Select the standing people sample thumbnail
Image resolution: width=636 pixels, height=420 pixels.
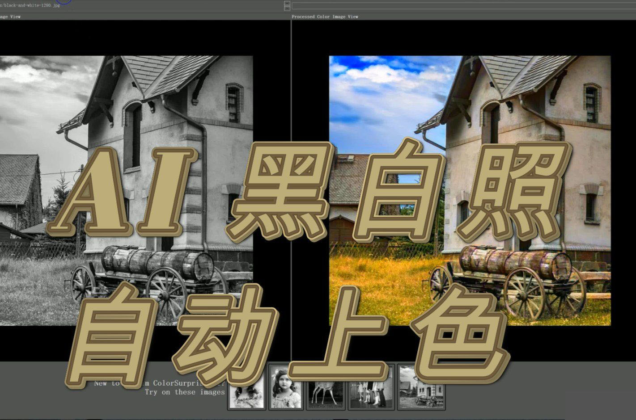click(x=371, y=395)
